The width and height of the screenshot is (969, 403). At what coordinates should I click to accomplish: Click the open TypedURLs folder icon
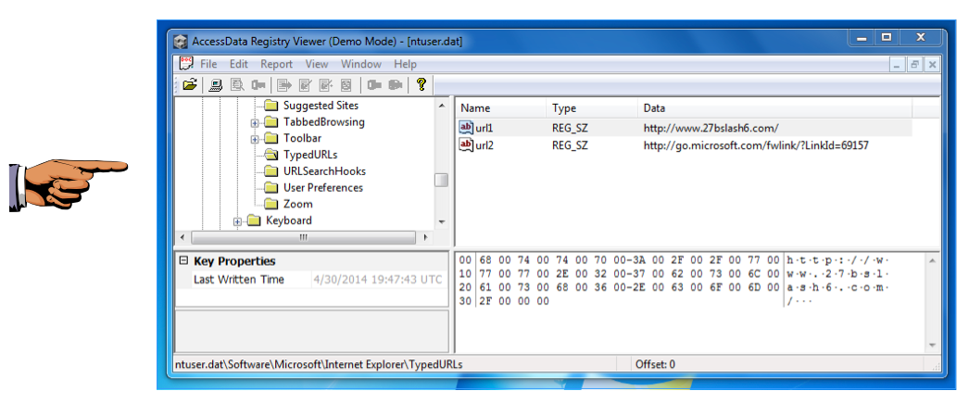(x=271, y=155)
